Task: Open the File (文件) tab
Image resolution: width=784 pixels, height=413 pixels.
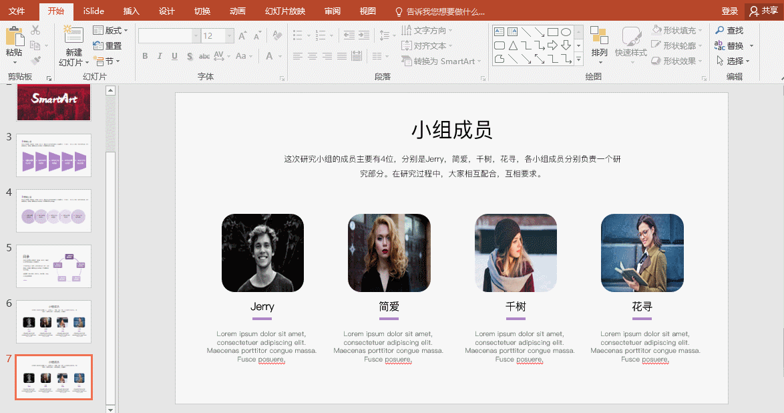Action: pos(17,11)
